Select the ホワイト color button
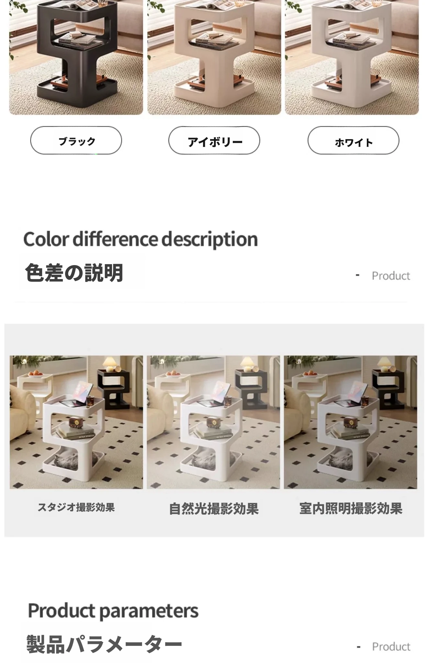The image size is (428, 663). click(x=353, y=140)
